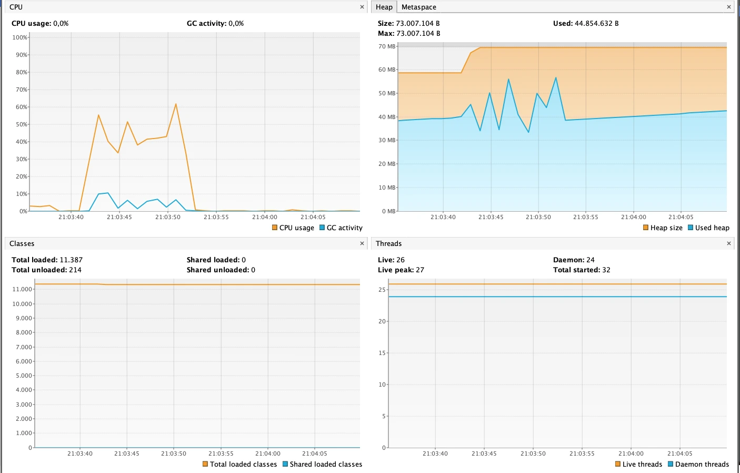Click the CPU panel title

tap(16, 7)
